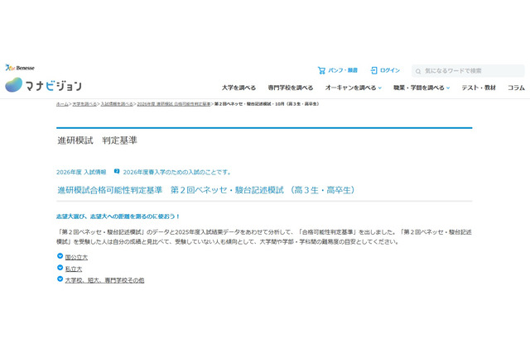This screenshot has width=530, height=352.
Task: Open 2026年度 進研模試 合格可能性判定基準 breadcrumb
Action: tap(174, 104)
